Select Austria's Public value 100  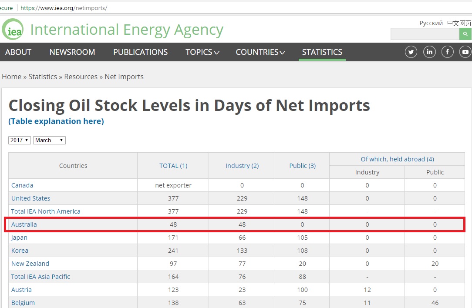point(303,290)
